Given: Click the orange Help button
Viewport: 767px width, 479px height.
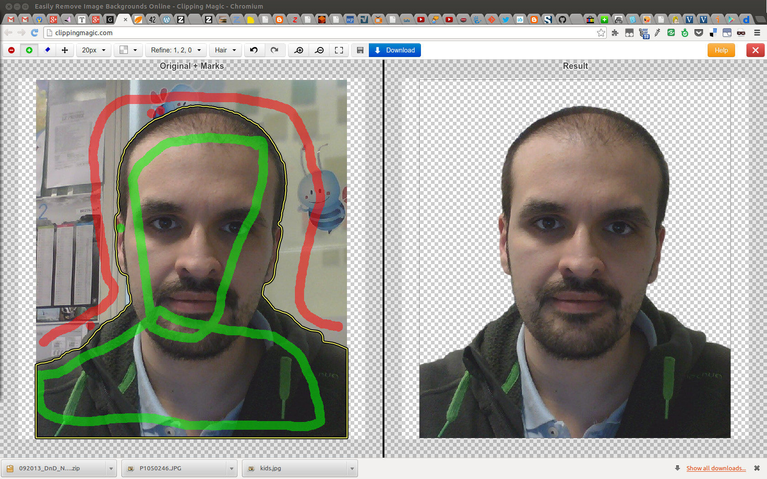Looking at the screenshot, I should coord(721,50).
